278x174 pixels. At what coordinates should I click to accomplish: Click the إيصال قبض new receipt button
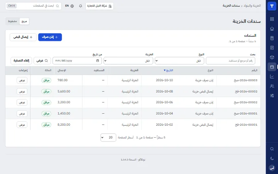[x=23, y=37]
